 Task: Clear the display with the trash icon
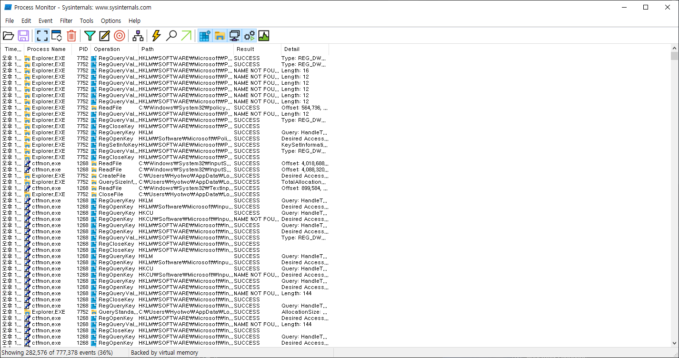pos(71,36)
